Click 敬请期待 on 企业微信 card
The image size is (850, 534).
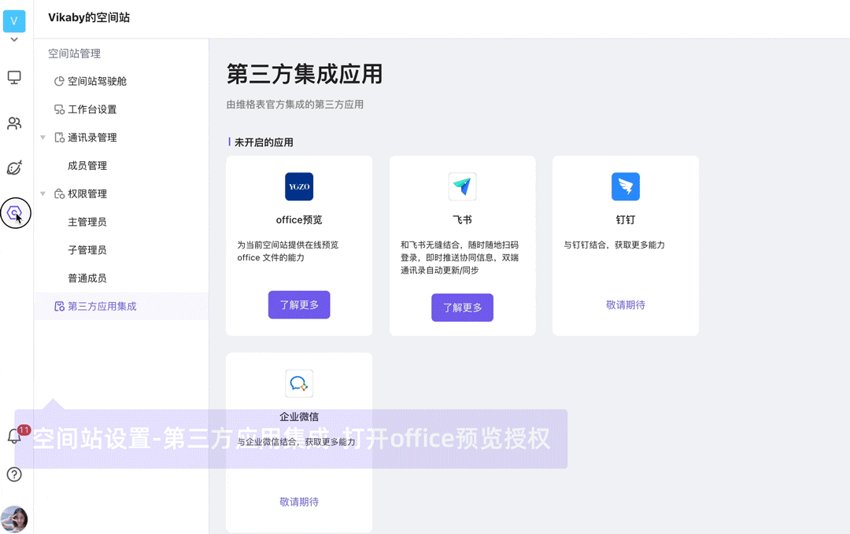(299, 502)
